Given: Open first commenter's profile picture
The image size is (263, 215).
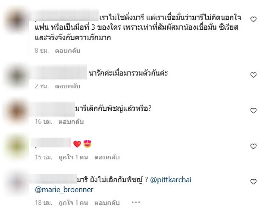Looking at the screenshot, I should 16,20.
